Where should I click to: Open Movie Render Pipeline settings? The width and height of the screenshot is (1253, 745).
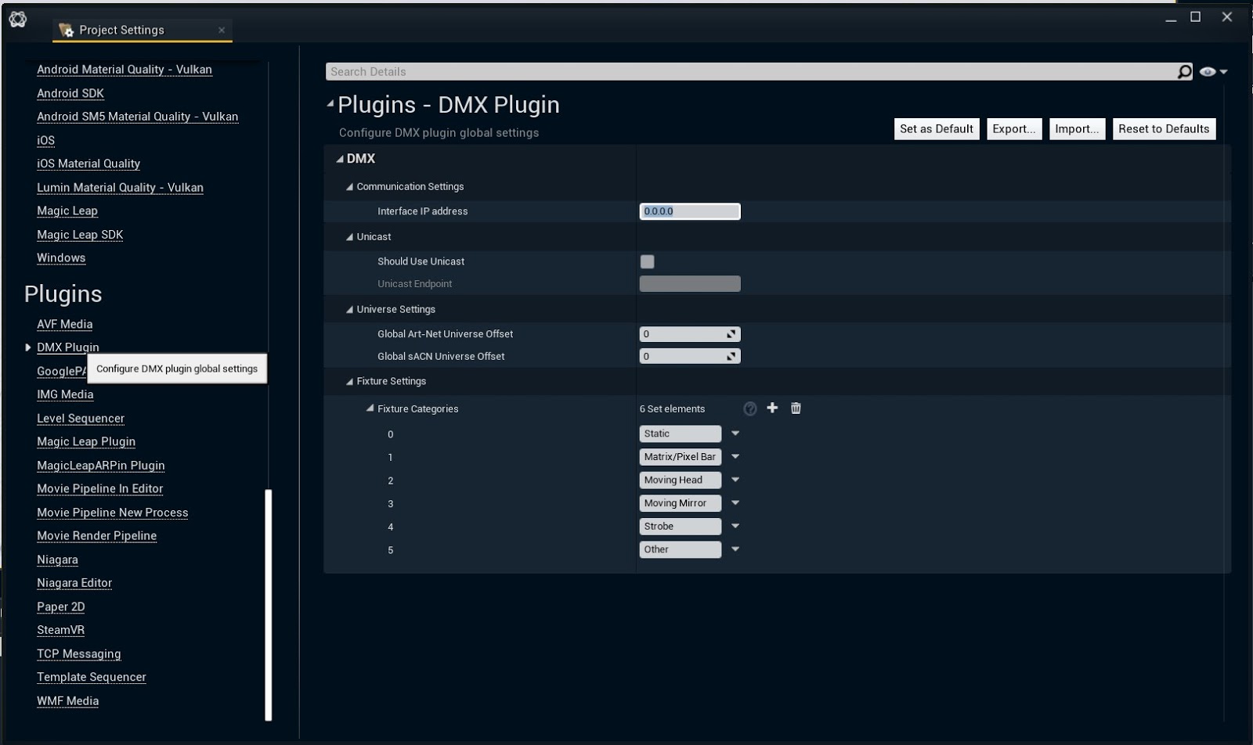(x=96, y=536)
